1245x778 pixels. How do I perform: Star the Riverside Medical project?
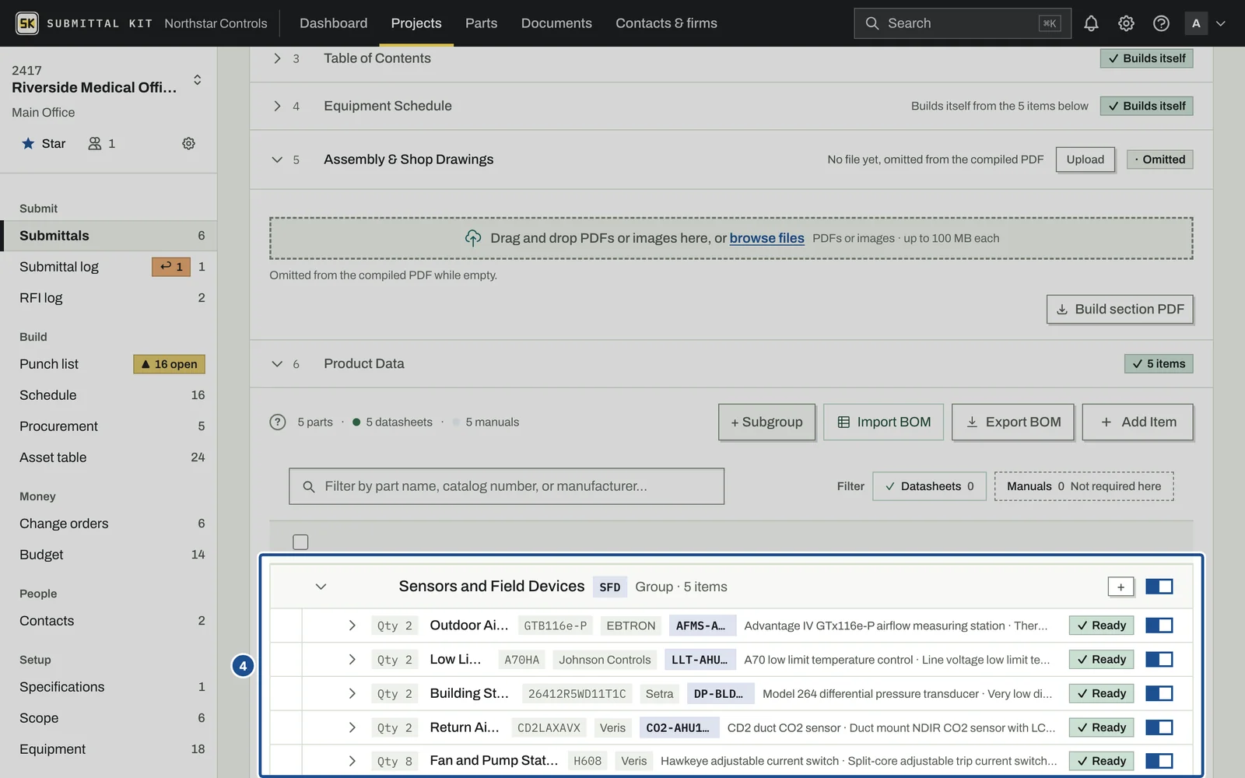click(x=44, y=143)
